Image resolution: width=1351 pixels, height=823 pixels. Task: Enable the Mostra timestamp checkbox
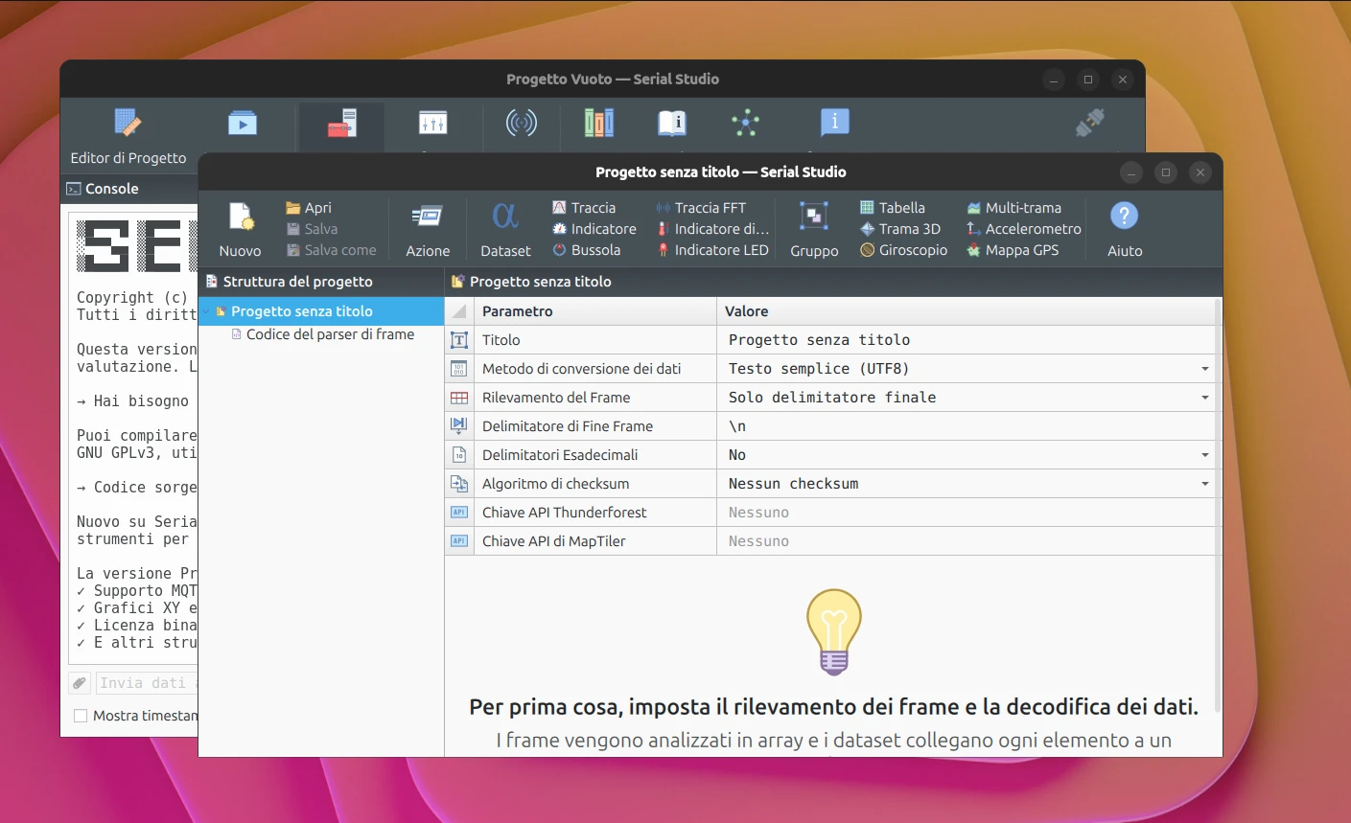click(82, 716)
